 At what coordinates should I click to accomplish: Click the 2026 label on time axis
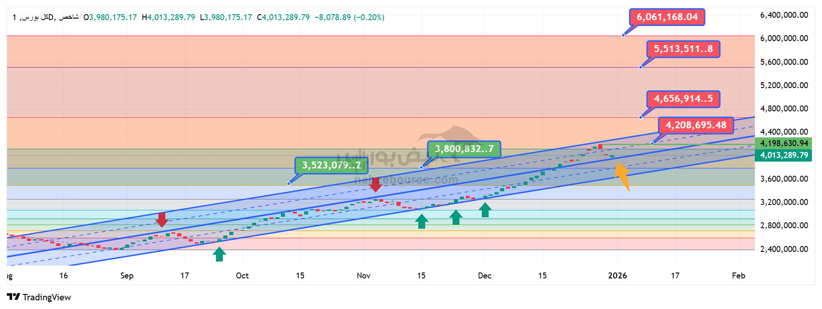[x=617, y=276]
